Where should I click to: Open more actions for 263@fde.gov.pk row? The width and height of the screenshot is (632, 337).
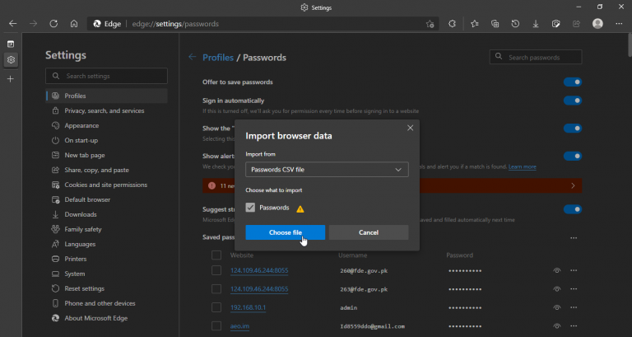point(574,289)
